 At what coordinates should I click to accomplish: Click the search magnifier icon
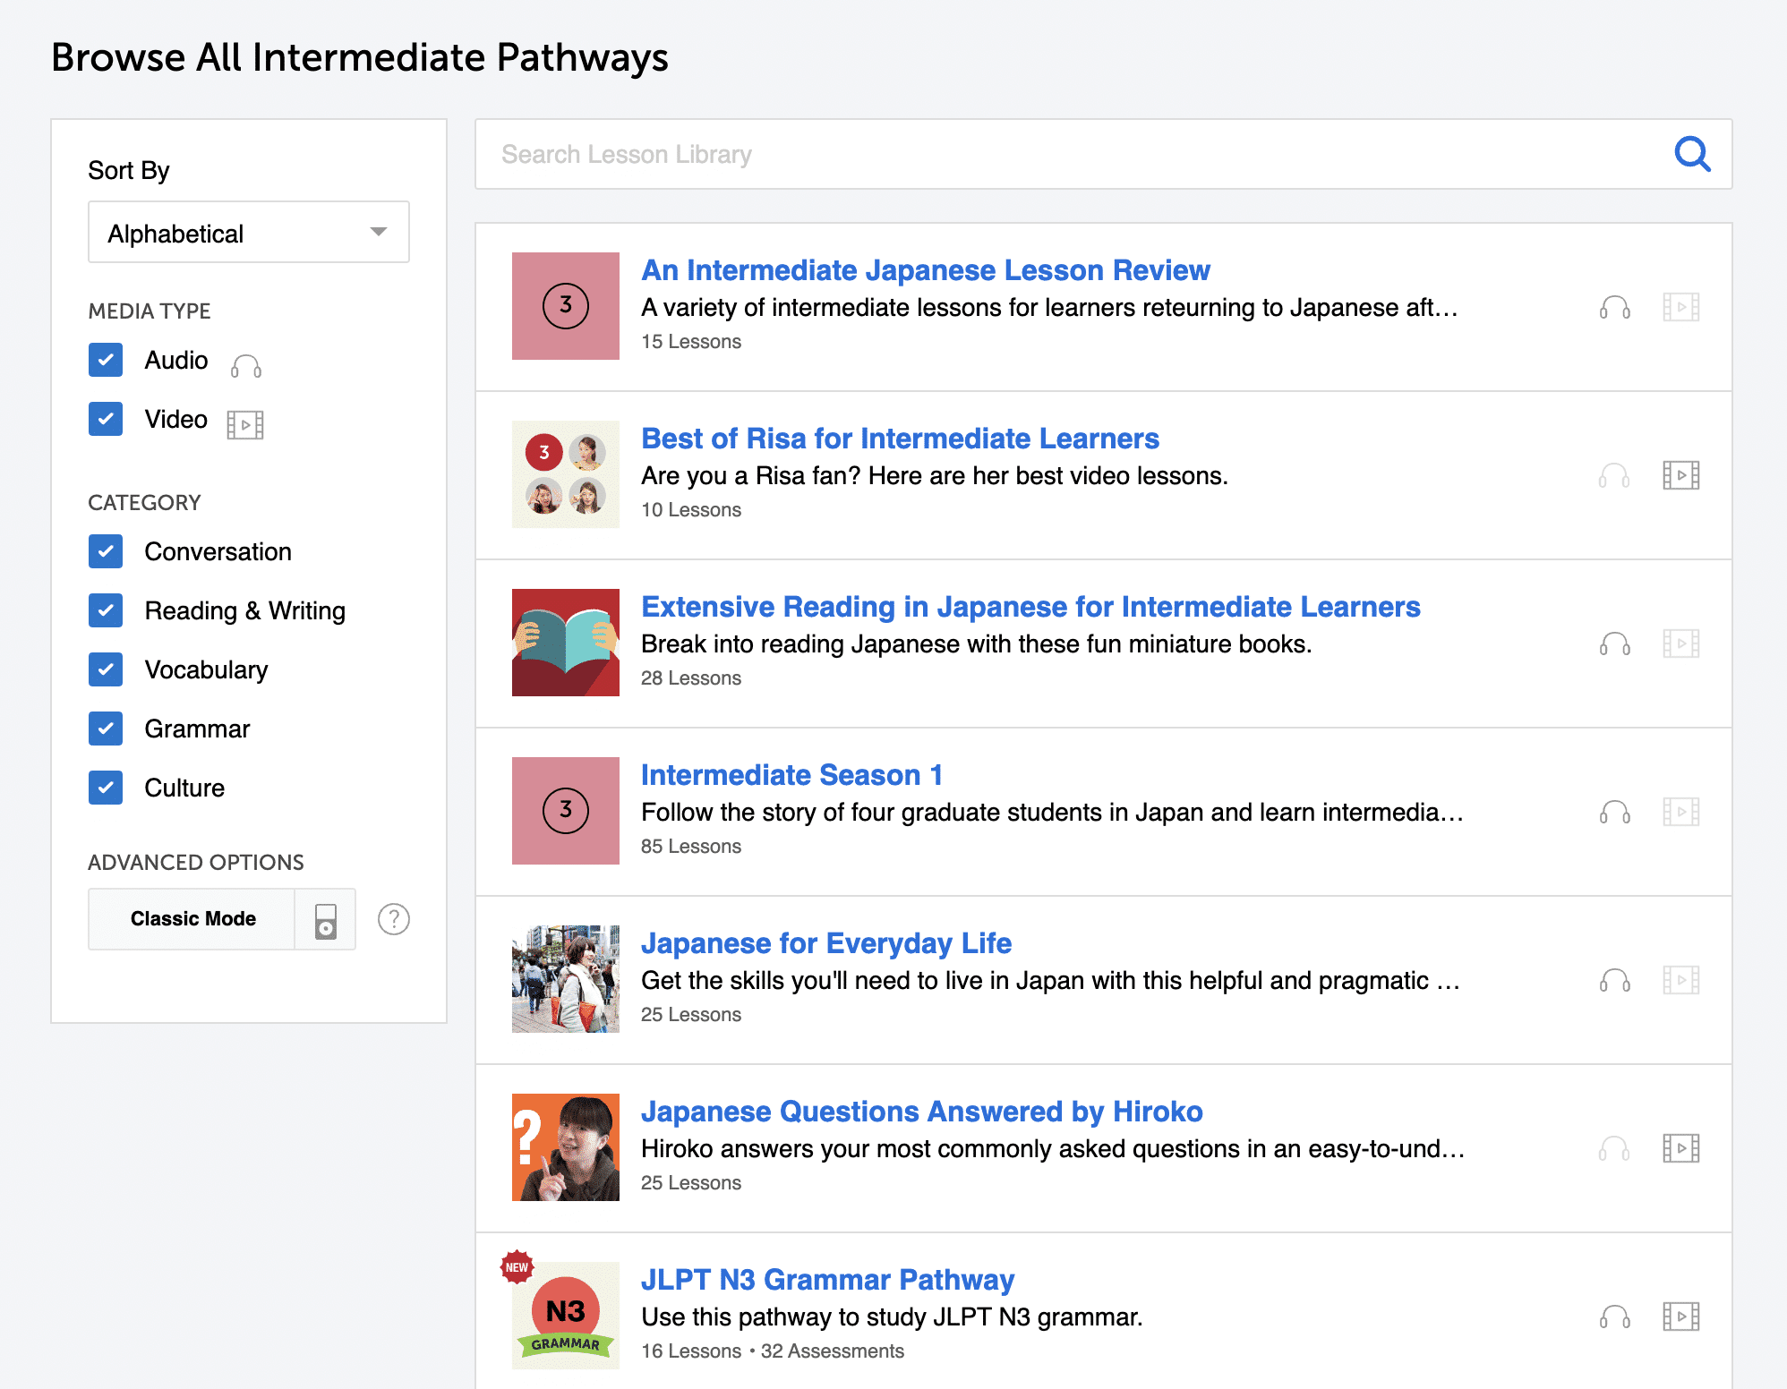click(1691, 154)
